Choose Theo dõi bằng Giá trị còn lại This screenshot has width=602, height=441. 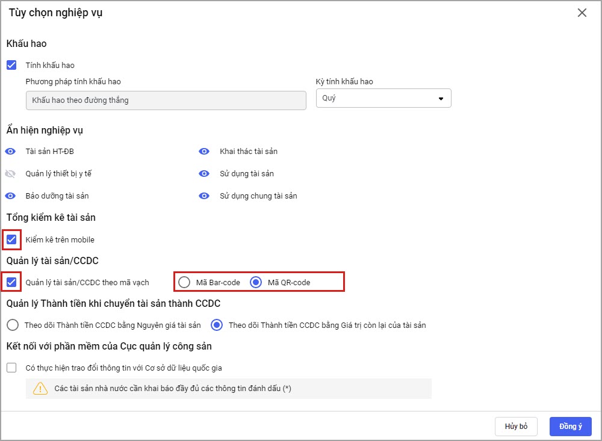[x=216, y=325]
